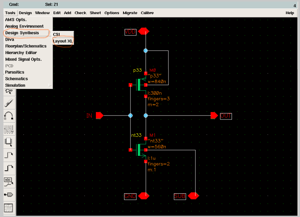Select the GND pin symbol
Viewport: 300px width, 217px height.
point(144,196)
